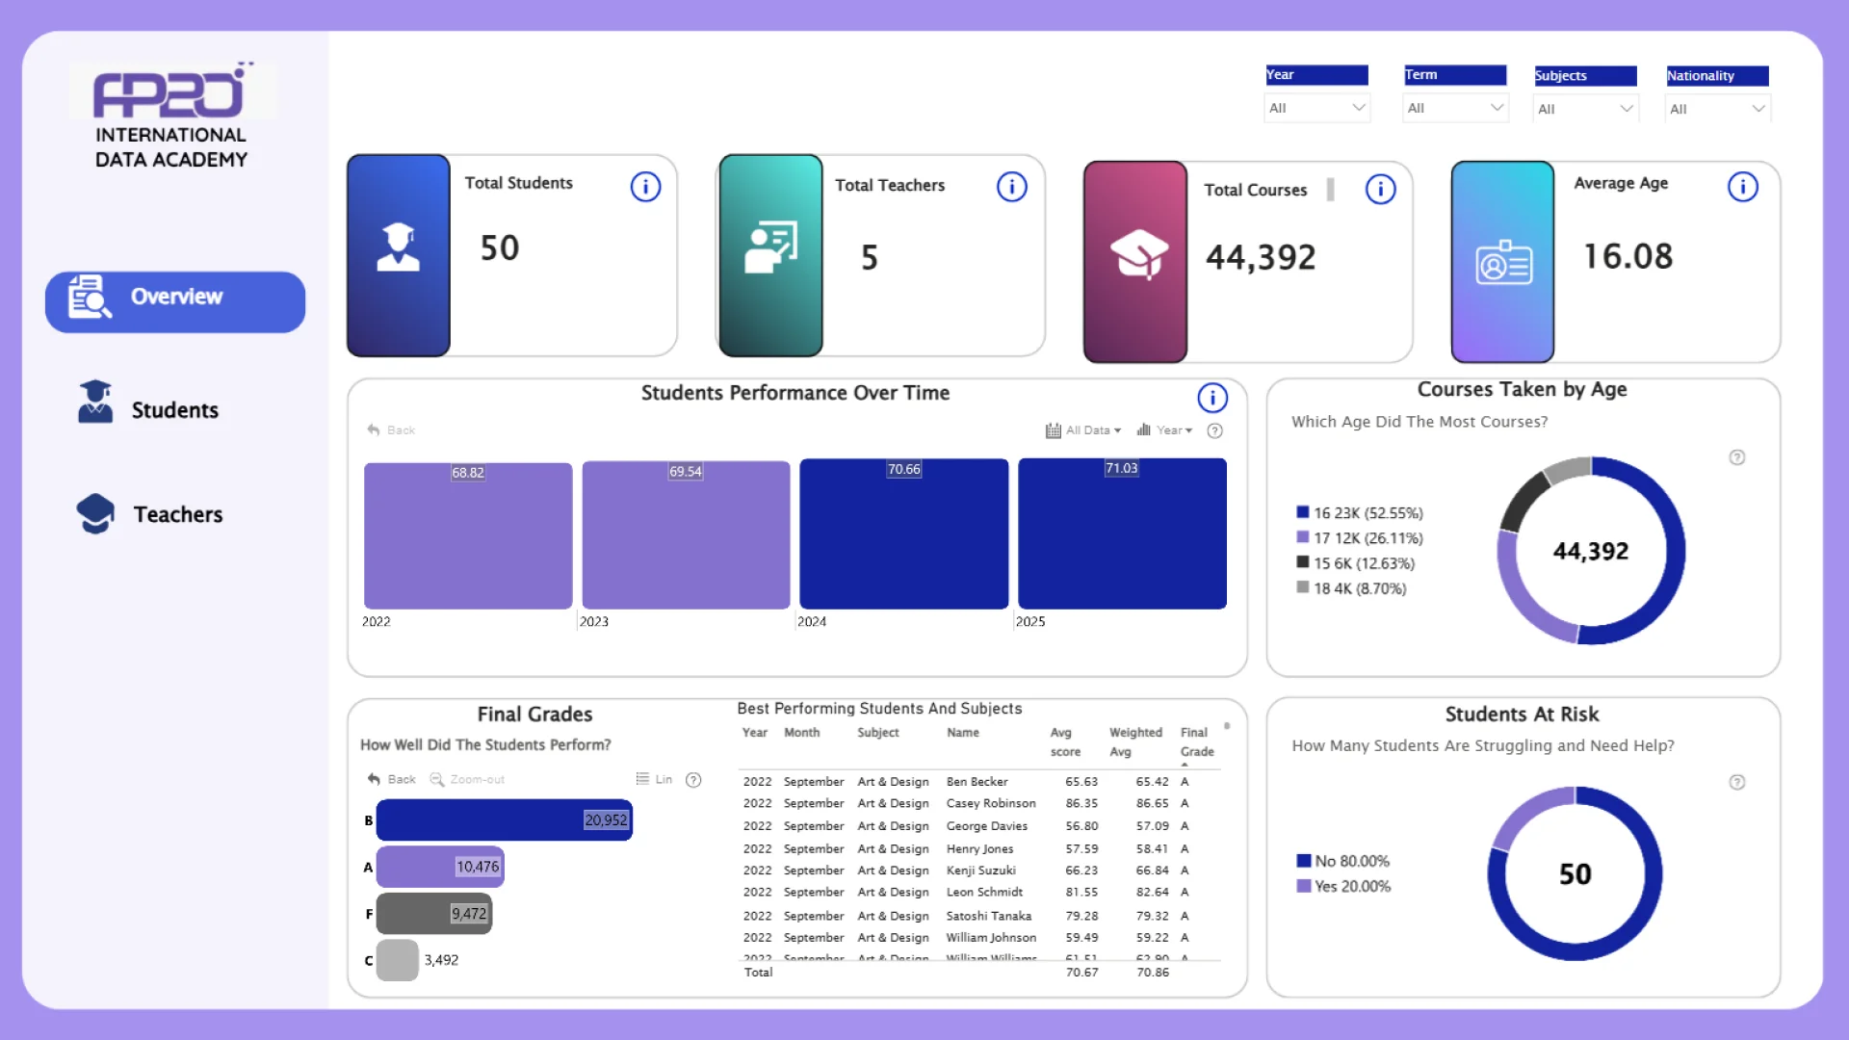Expand the Nationality filter dropdown
The image size is (1849, 1040).
[1717, 109]
